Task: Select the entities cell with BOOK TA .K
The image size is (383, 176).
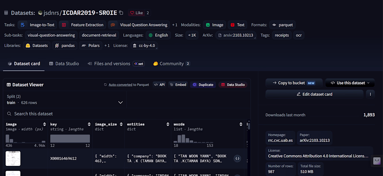Action: coord(148,158)
